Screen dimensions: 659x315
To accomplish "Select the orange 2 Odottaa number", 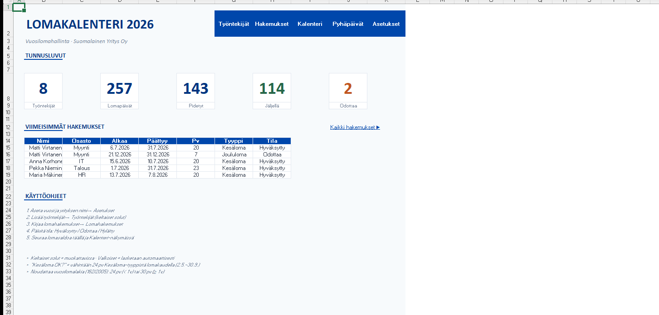I will pyautogui.click(x=348, y=88).
